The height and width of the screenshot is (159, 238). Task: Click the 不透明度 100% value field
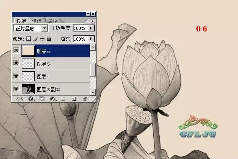(80, 28)
